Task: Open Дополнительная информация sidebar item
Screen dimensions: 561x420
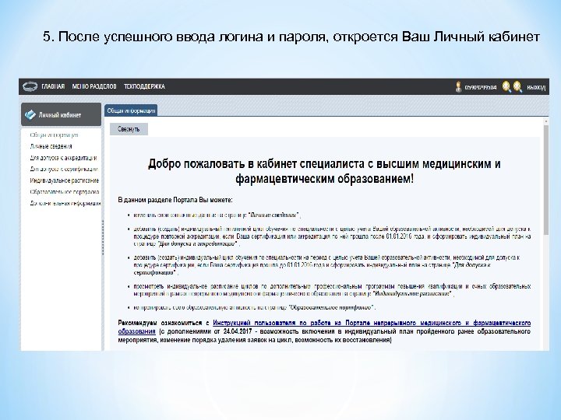Action: [x=65, y=203]
